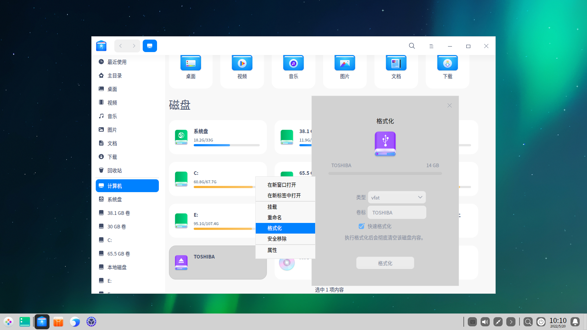Click the power icon in the system tray
The width and height of the screenshot is (587, 330).
(x=541, y=322)
